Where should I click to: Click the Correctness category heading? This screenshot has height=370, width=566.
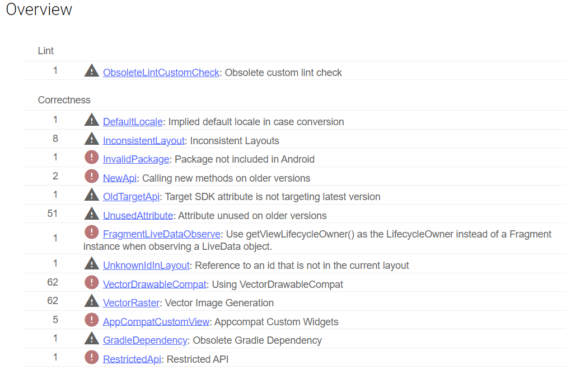[x=64, y=100]
